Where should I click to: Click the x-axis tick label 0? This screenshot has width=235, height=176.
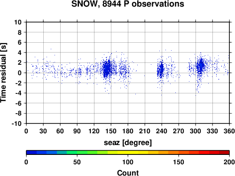pyautogui.click(x=26, y=131)
